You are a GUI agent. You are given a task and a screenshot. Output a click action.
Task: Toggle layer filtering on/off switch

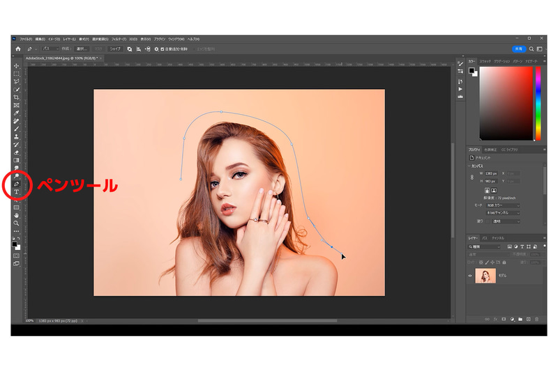tap(544, 246)
